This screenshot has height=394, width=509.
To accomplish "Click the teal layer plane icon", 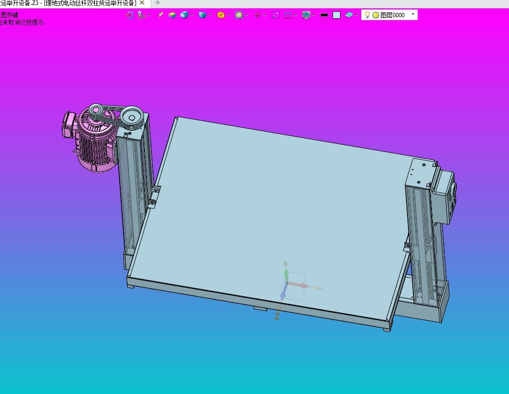I will (x=349, y=15).
